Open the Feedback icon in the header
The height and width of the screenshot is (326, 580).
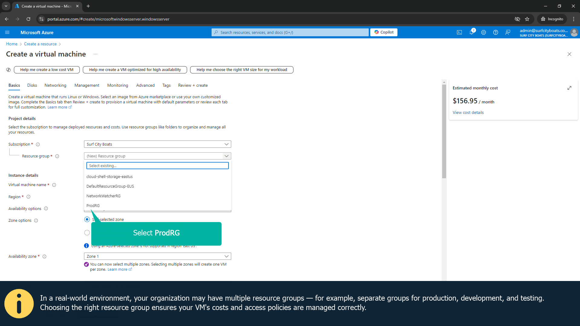pos(507,32)
